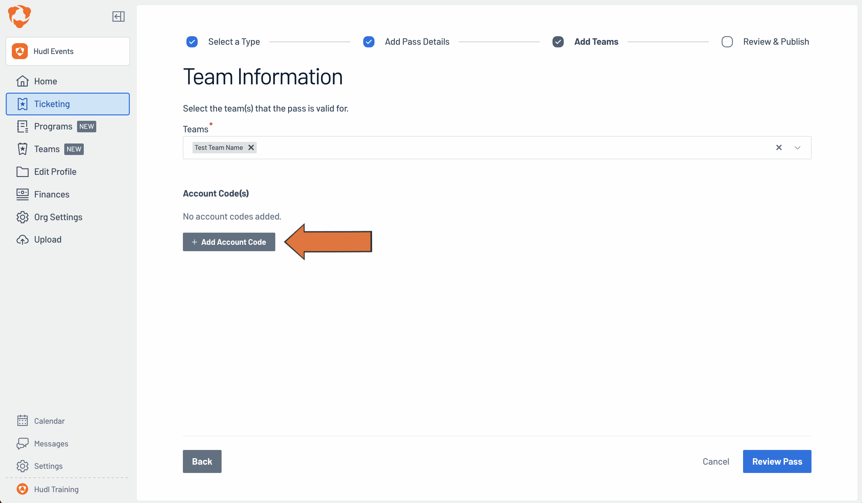Click the NEW badge next to Programs
Image resolution: width=862 pixels, height=503 pixels.
click(x=87, y=127)
